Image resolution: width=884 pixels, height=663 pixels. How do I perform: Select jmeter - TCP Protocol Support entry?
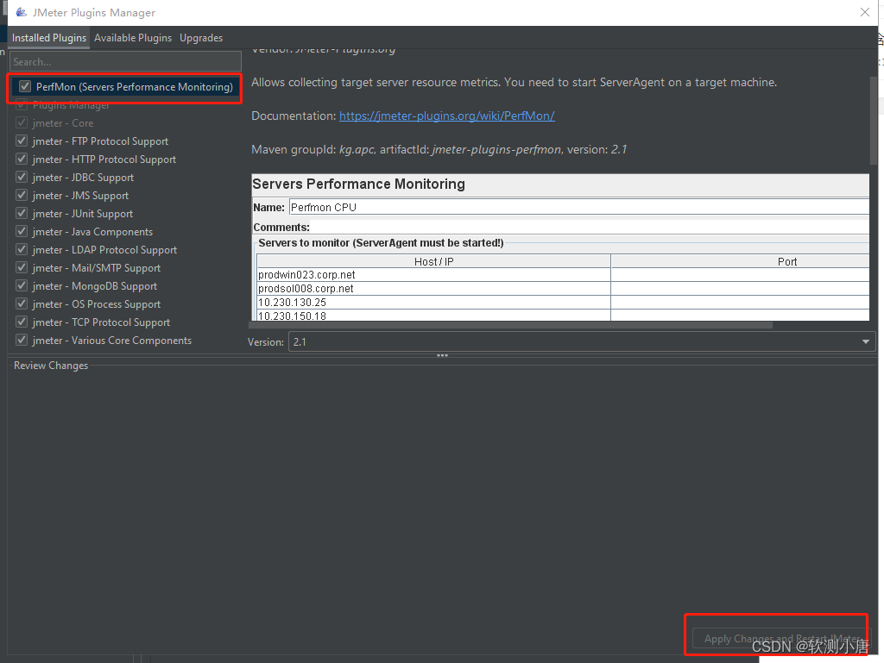[x=101, y=322]
